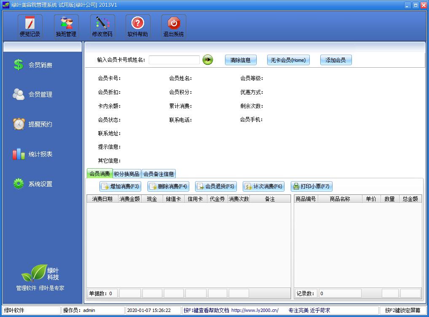The image size is (429, 317).
Task: Switch to the 积分换商品 tab
Action: point(126,173)
